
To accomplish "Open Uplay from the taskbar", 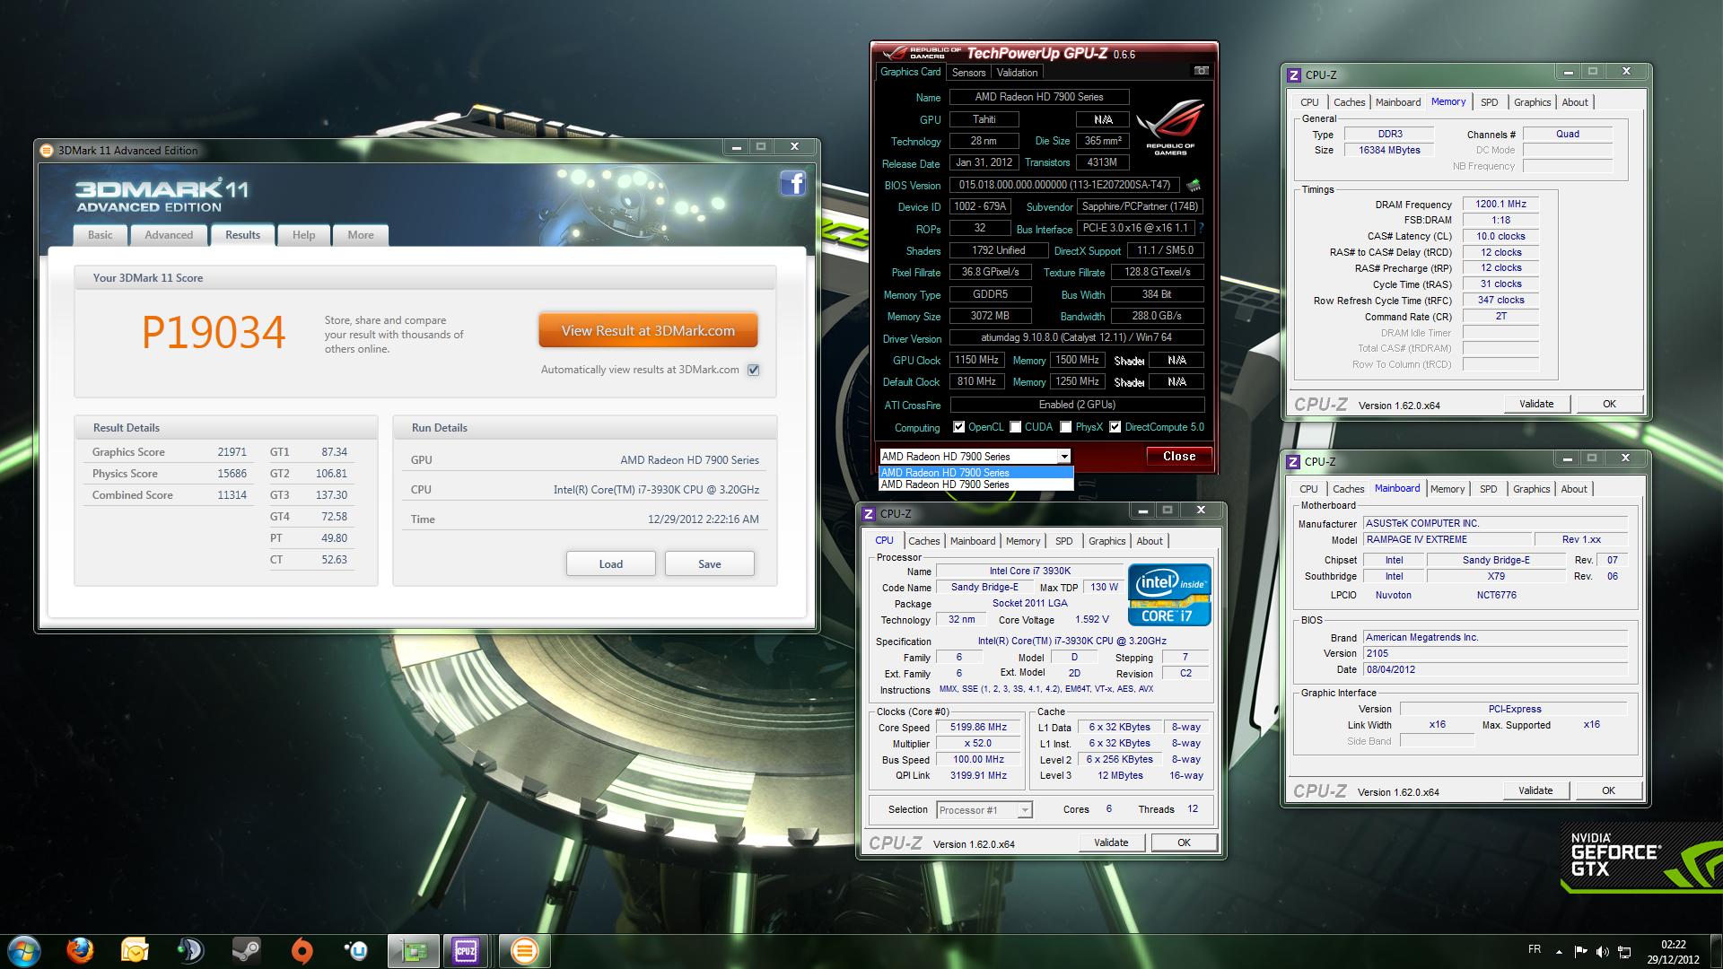I will click(357, 950).
